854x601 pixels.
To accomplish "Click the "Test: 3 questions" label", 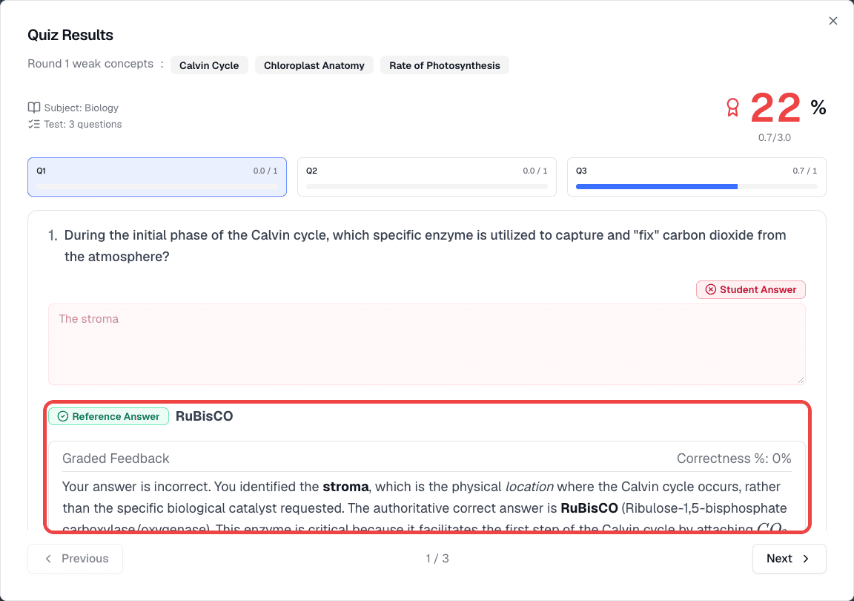I will tap(83, 124).
